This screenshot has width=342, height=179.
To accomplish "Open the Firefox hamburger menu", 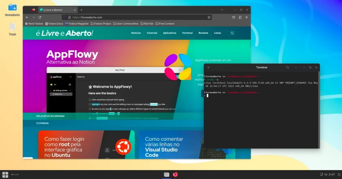I will (246, 17).
